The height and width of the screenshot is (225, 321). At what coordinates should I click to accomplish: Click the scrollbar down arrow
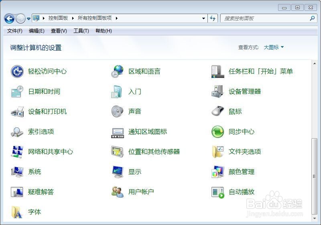(x=315, y=219)
